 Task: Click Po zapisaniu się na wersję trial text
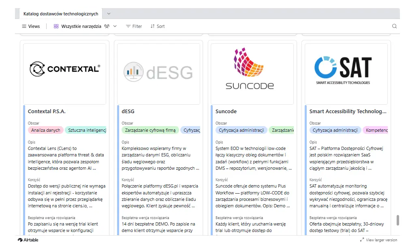point(63,227)
